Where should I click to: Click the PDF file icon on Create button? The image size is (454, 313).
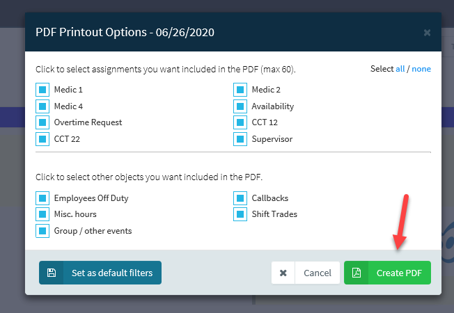356,273
